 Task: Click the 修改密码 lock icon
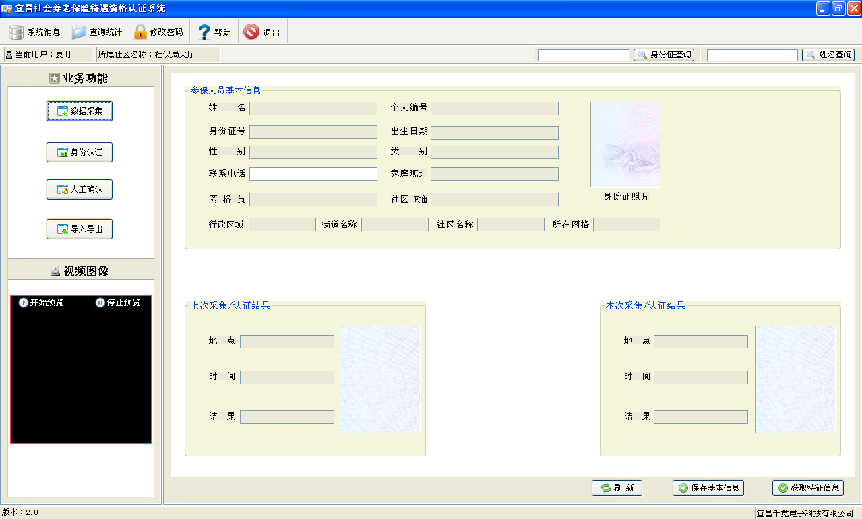pyautogui.click(x=140, y=32)
